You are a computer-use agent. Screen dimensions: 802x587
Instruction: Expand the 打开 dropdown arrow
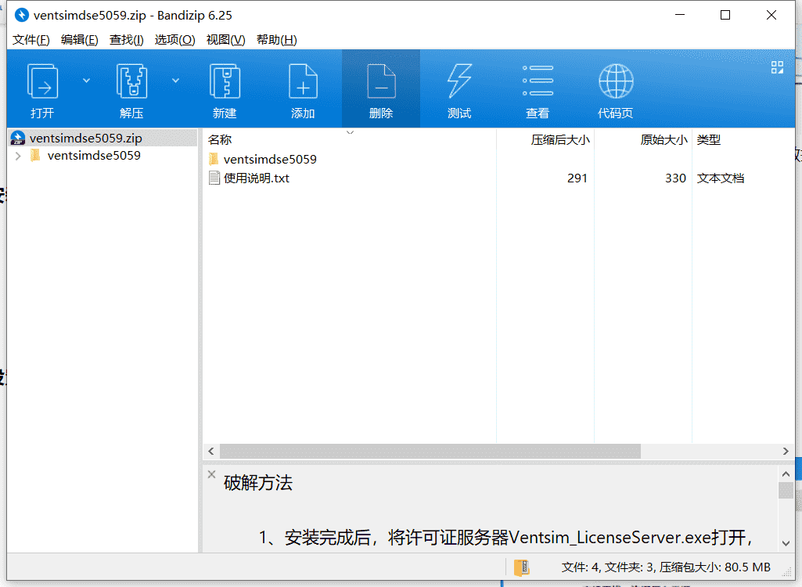coord(86,81)
